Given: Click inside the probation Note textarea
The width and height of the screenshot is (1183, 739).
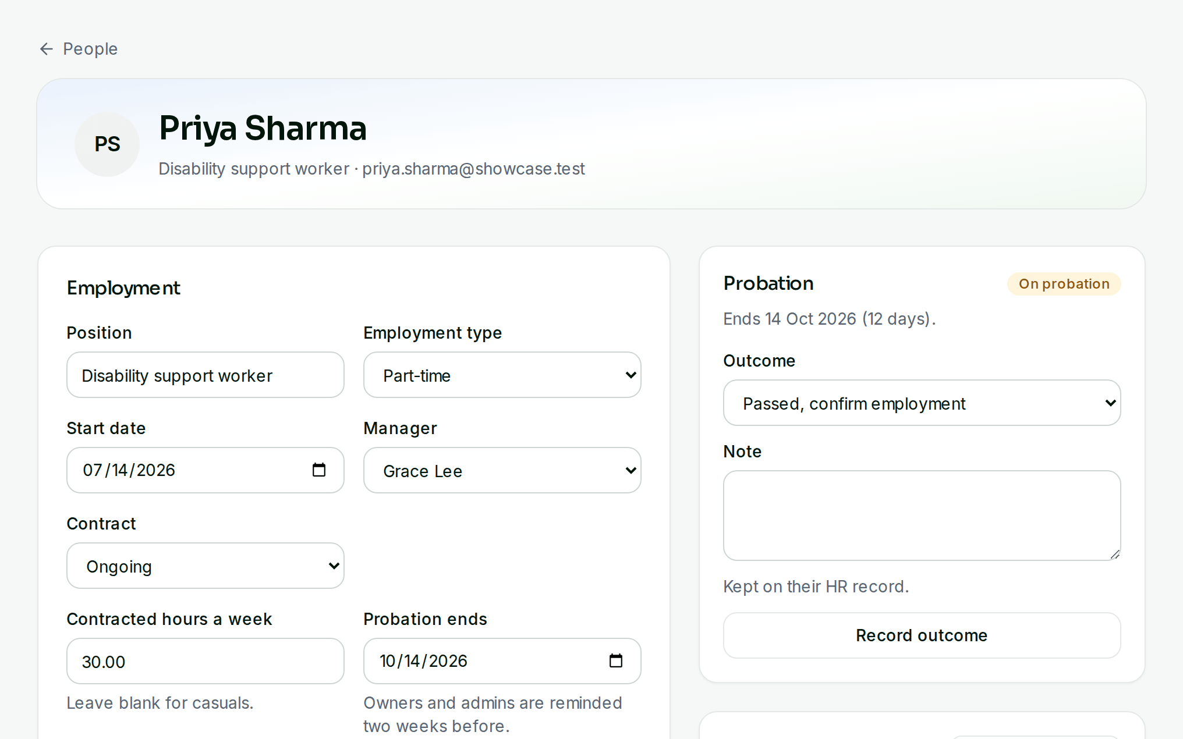Looking at the screenshot, I should pos(922,516).
